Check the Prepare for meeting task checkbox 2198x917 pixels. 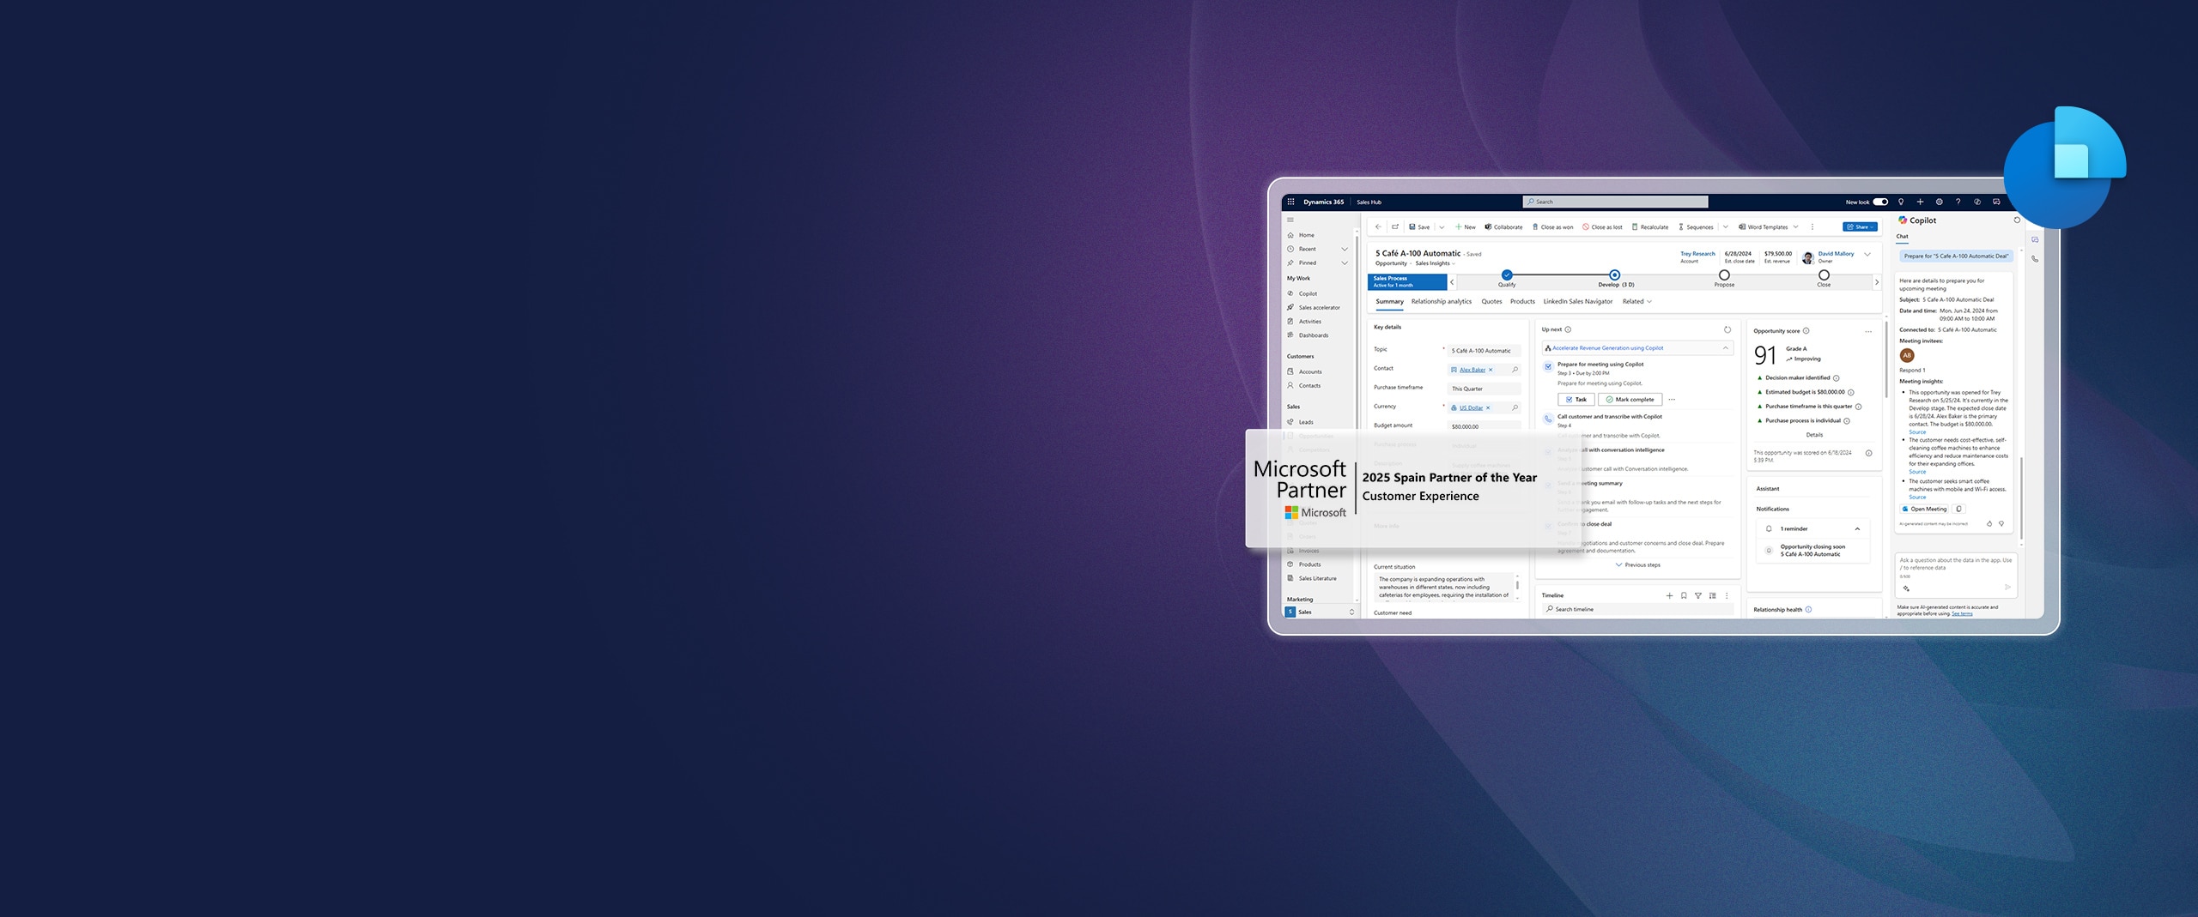[1548, 366]
